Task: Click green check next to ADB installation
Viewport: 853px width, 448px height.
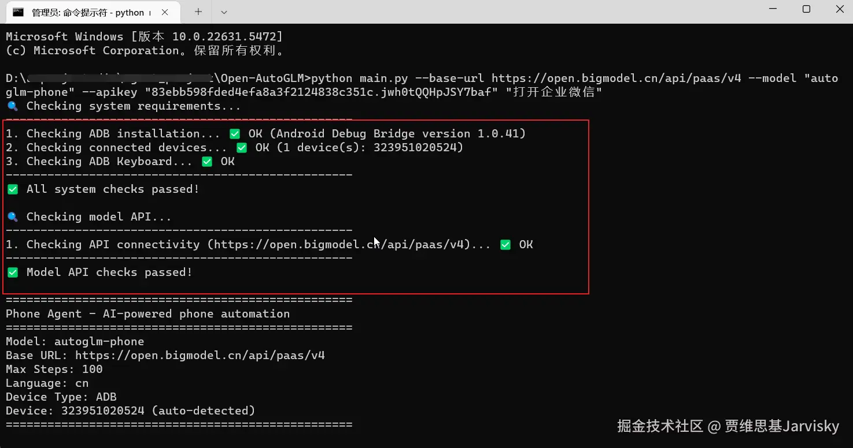Action: pos(234,134)
